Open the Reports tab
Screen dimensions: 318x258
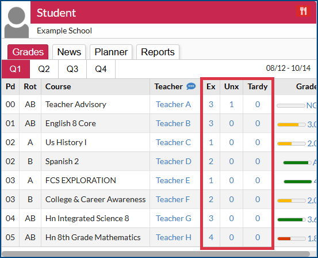(158, 52)
